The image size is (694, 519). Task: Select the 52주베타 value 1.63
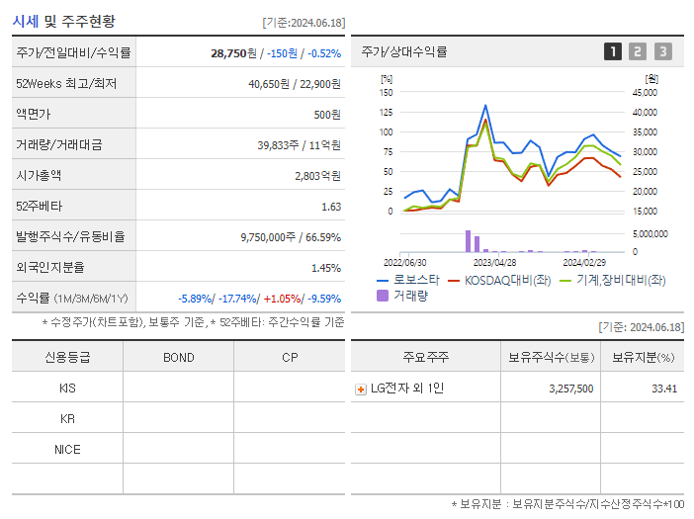pos(331,207)
